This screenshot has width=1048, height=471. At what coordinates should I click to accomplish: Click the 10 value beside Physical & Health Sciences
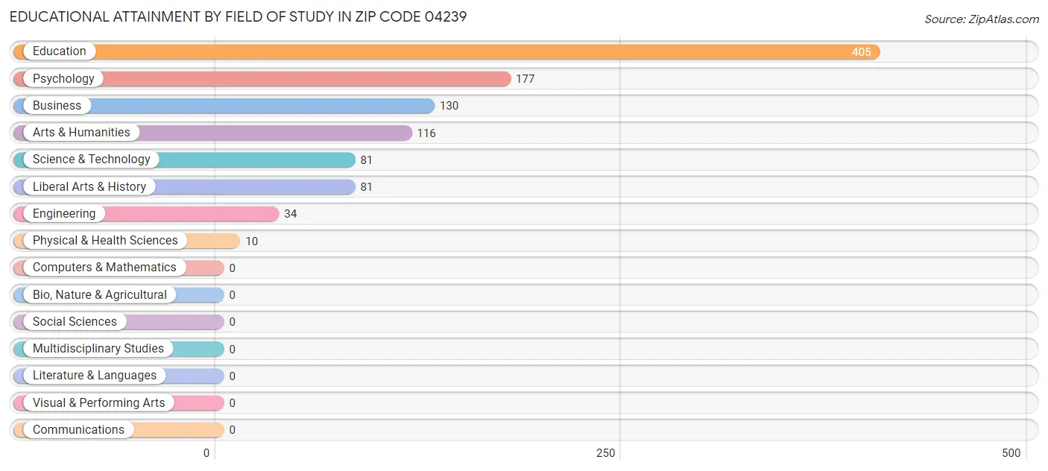coord(252,241)
